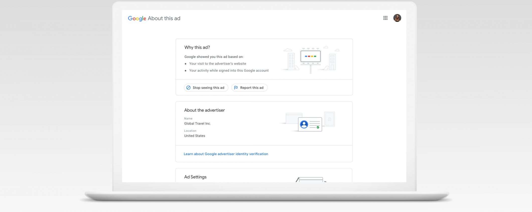532x212 pixels.
Task: Click the Google account activity bullet text
Action: [229, 70]
